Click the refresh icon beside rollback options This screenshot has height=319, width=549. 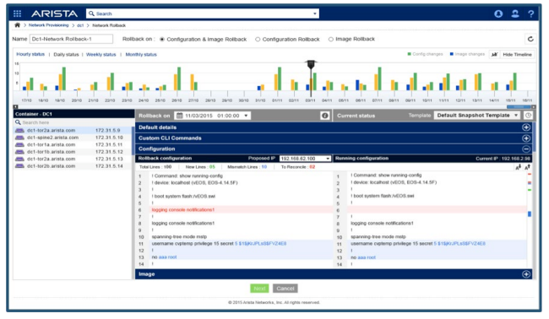point(530,39)
